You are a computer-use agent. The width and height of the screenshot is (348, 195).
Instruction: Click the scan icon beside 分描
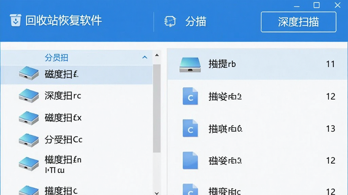click(x=170, y=21)
